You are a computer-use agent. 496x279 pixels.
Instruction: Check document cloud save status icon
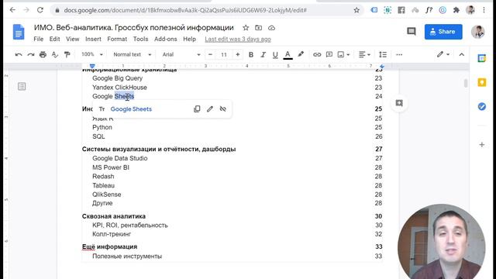[x=271, y=28]
